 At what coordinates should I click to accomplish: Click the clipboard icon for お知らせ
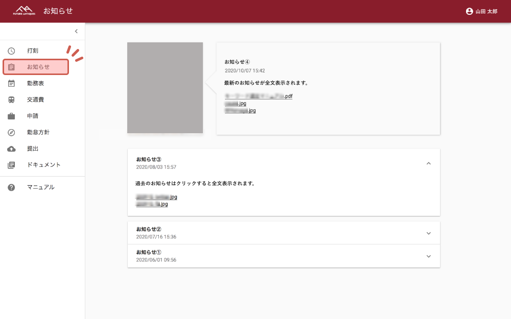[x=11, y=67]
